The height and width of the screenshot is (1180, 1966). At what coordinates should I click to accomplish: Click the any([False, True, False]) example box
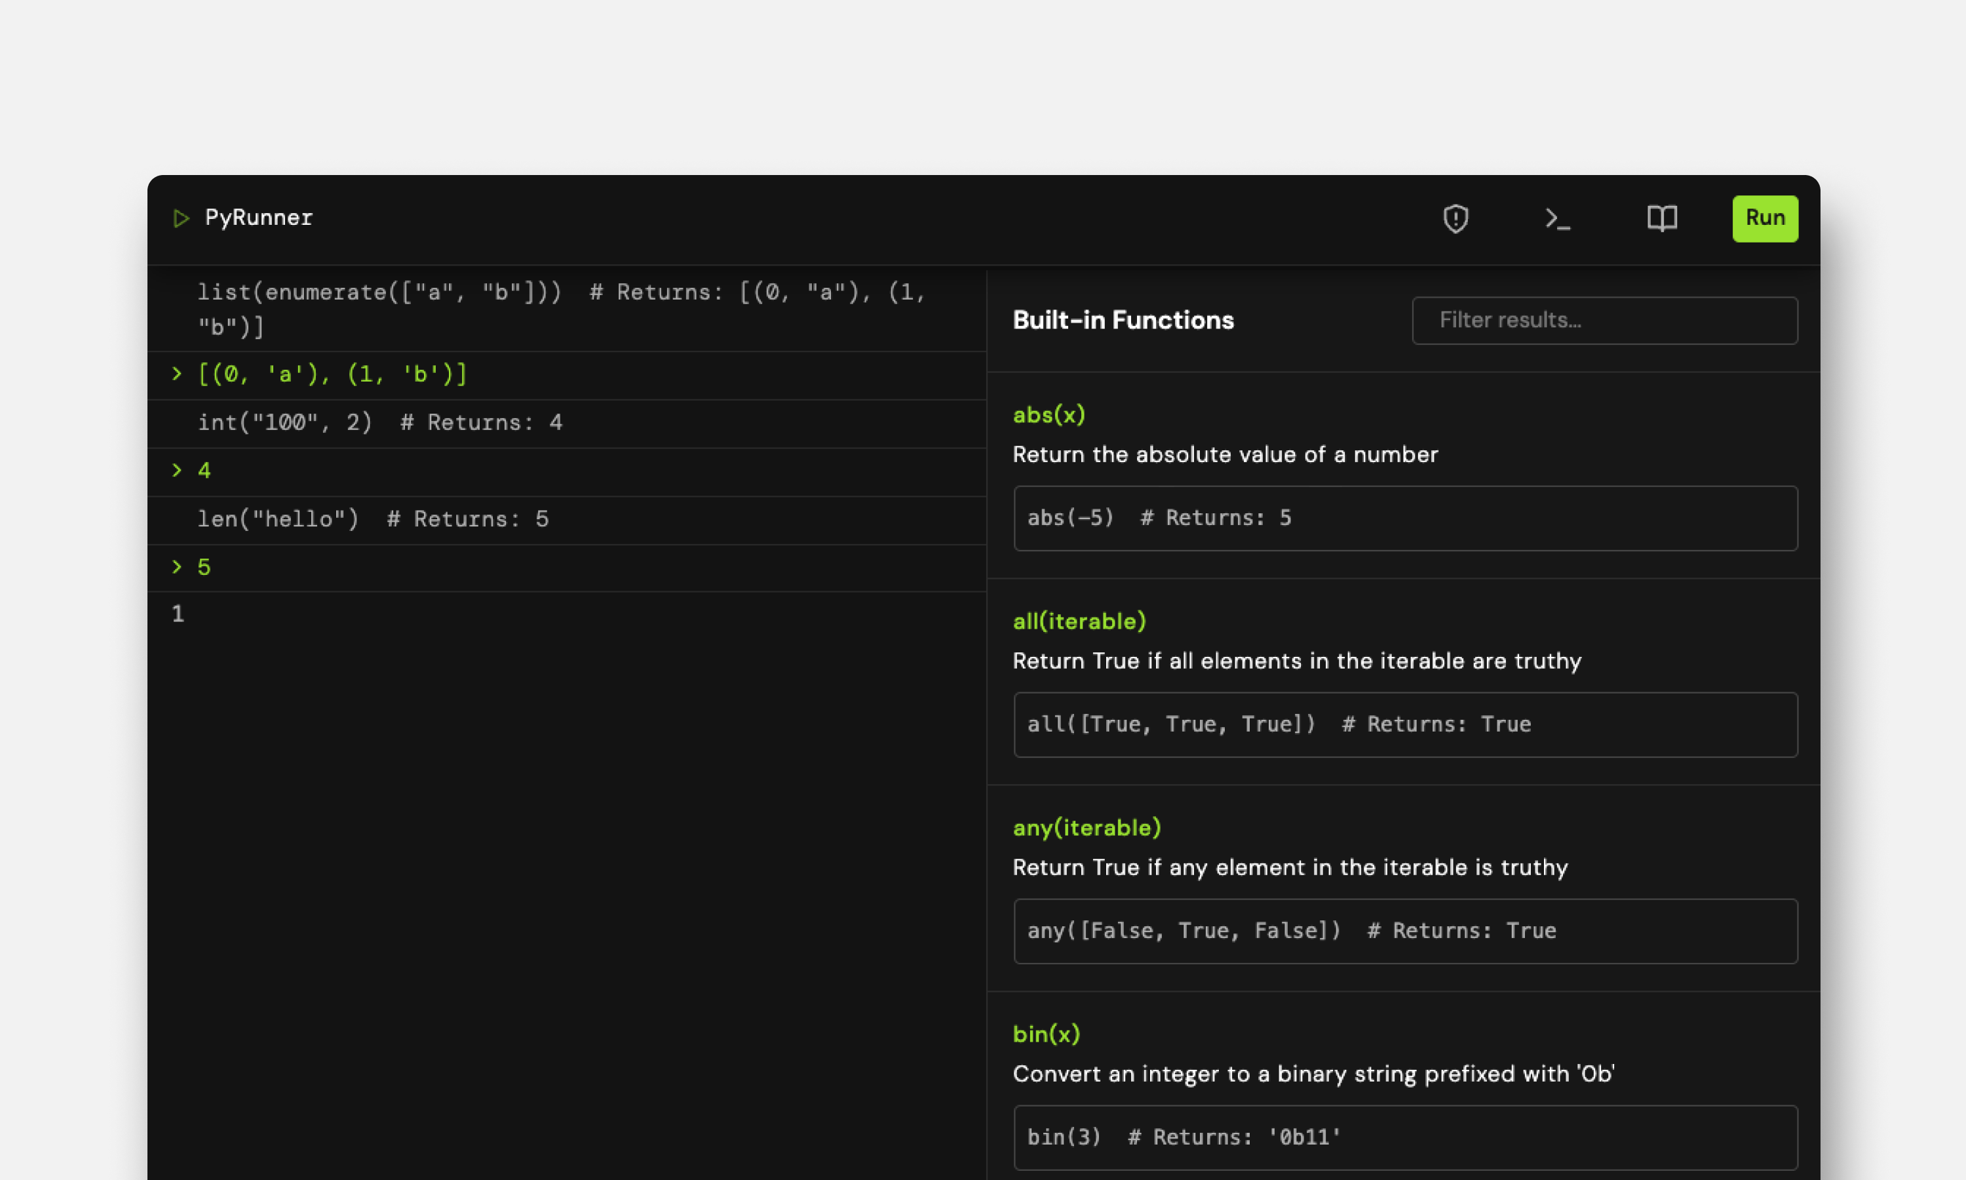(1405, 931)
